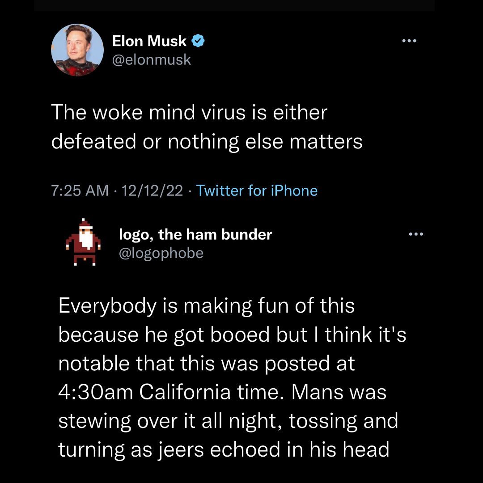This screenshot has height=483, width=483.
Task: Open the Twitter for iPhone source link
Action: click(x=258, y=191)
